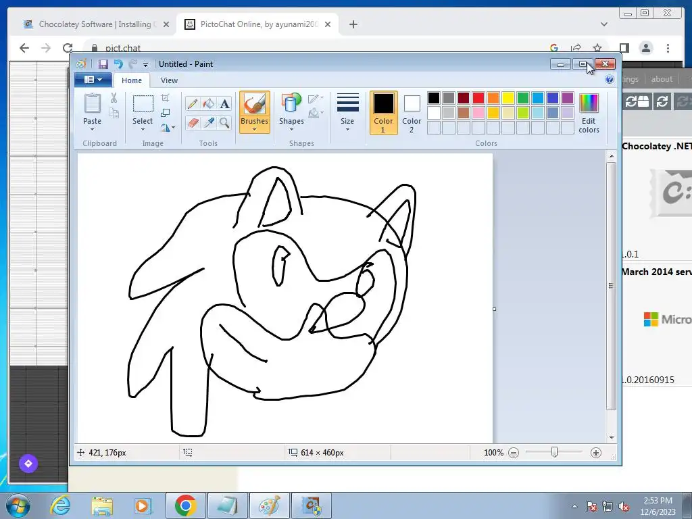Open Chrome tab search chevron
The image size is (692, 519).
603,24
